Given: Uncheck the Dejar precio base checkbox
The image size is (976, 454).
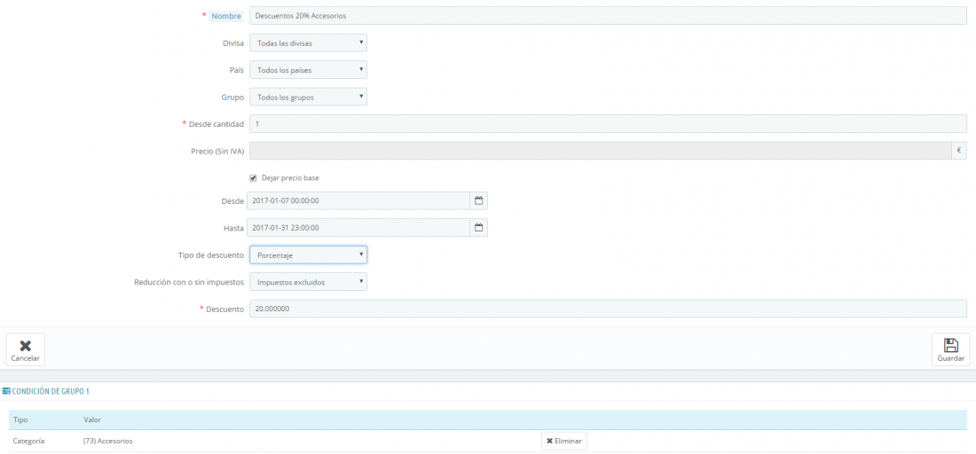Looking at the screenshot, I should pos(254,178).
